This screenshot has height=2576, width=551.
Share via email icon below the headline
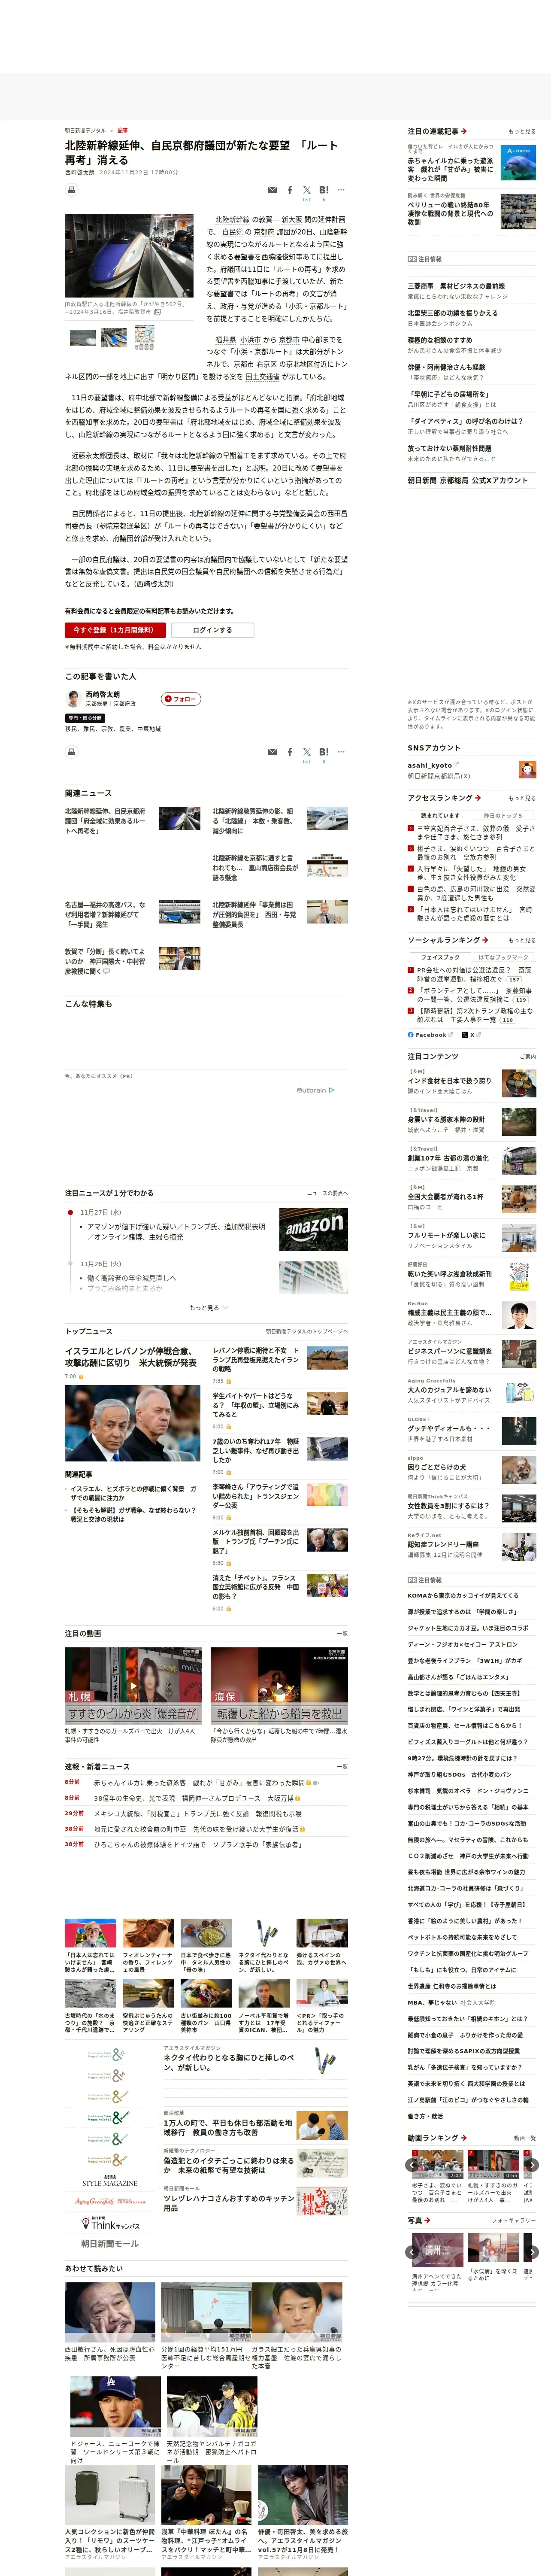pos(272,190)
